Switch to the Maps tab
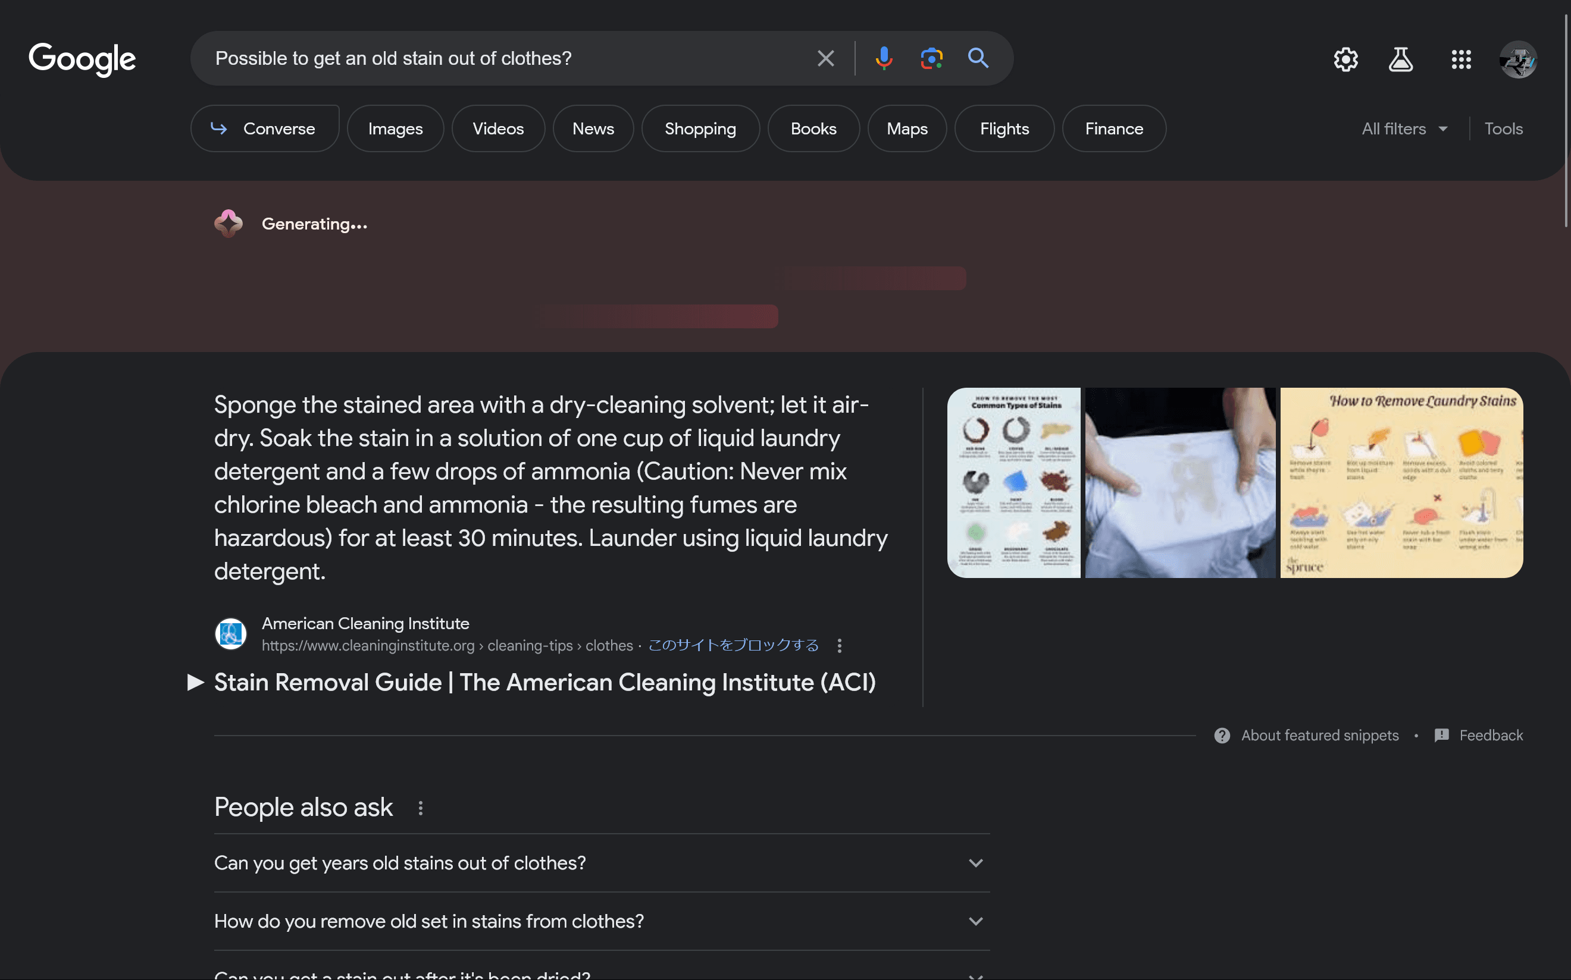Screen dimensions: 1571x980 coord(907,128)
